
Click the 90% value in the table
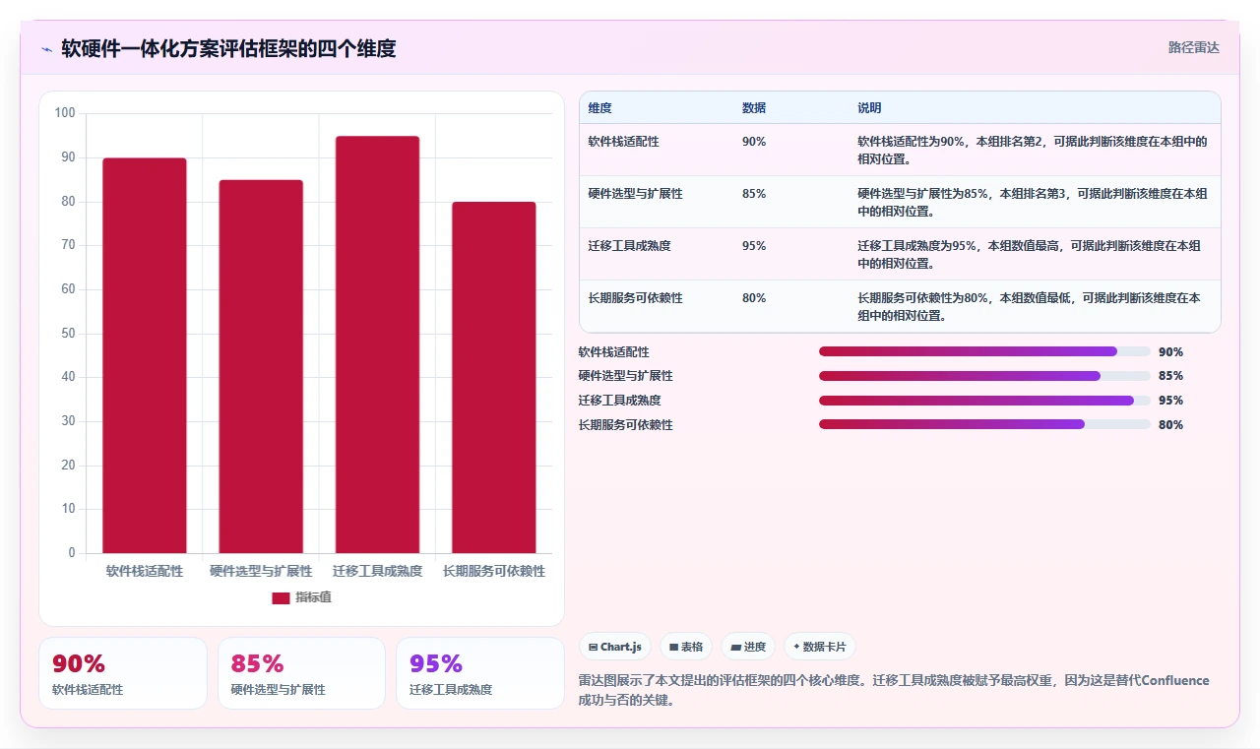tap(754, 142)
